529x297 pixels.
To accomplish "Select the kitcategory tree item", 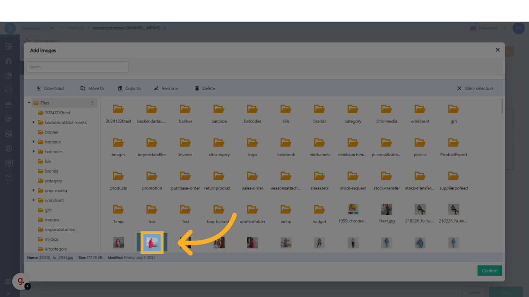I will point(56,249).
